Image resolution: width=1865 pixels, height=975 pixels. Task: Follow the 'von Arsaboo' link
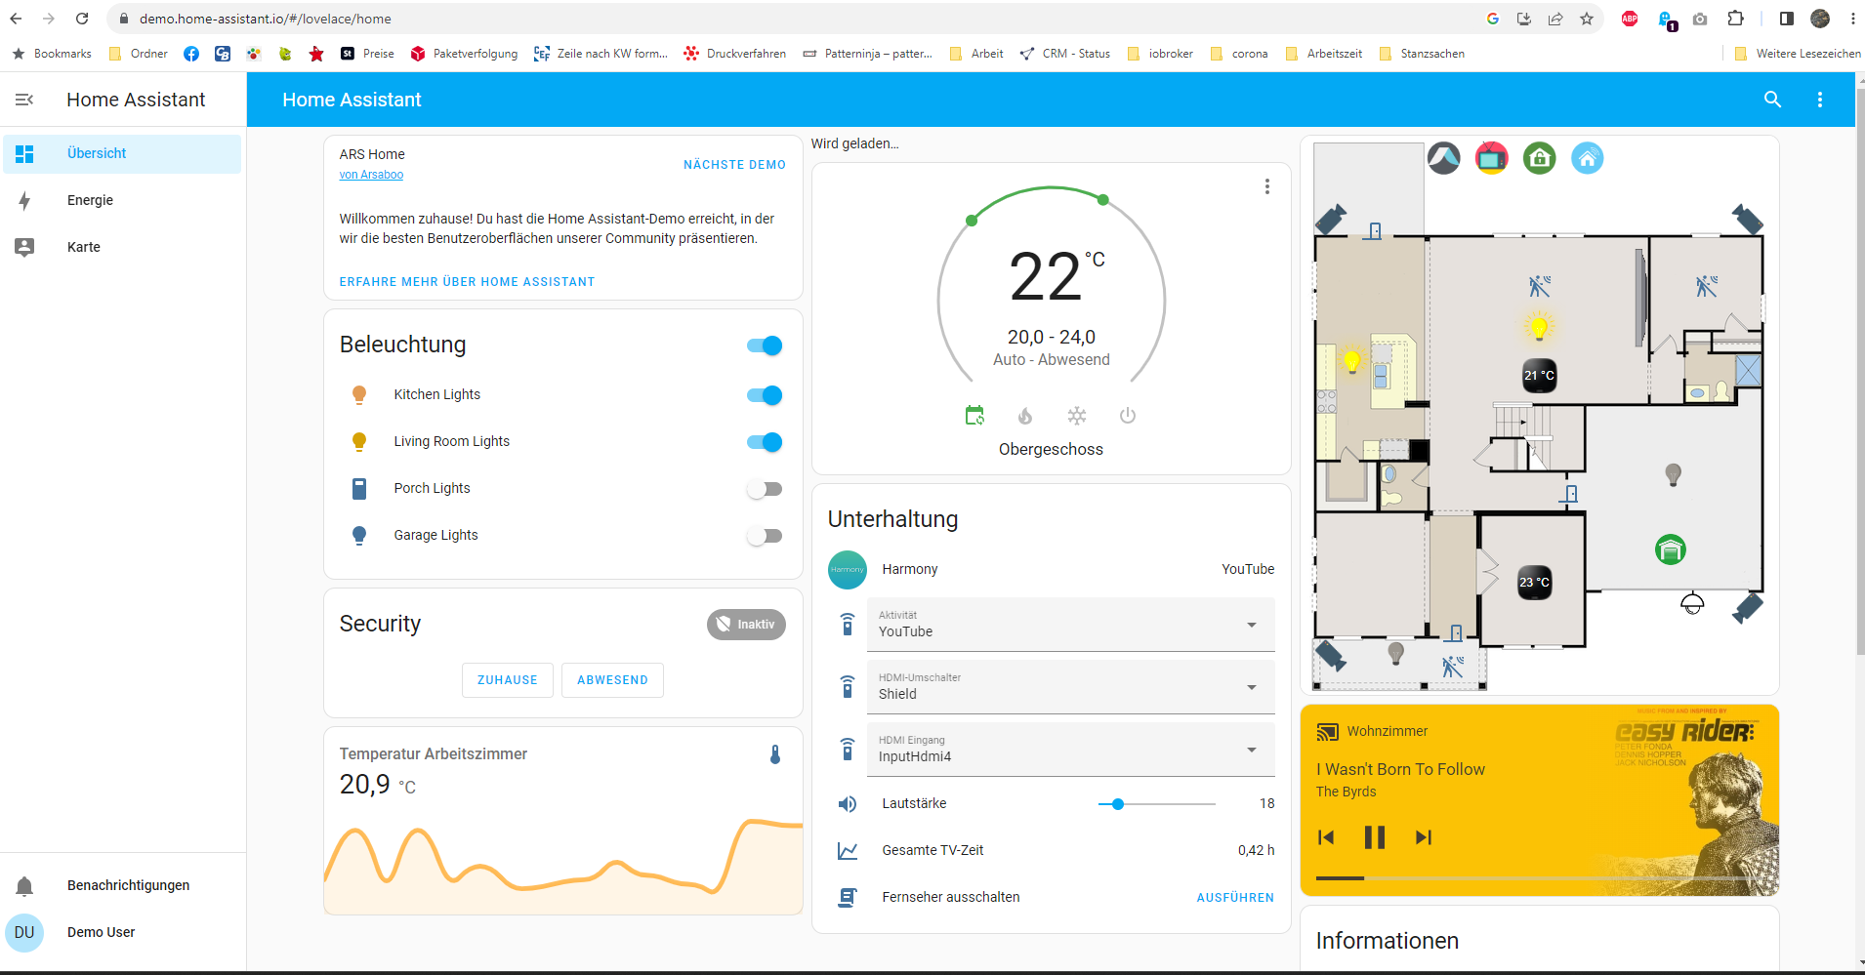click(371, 175)
